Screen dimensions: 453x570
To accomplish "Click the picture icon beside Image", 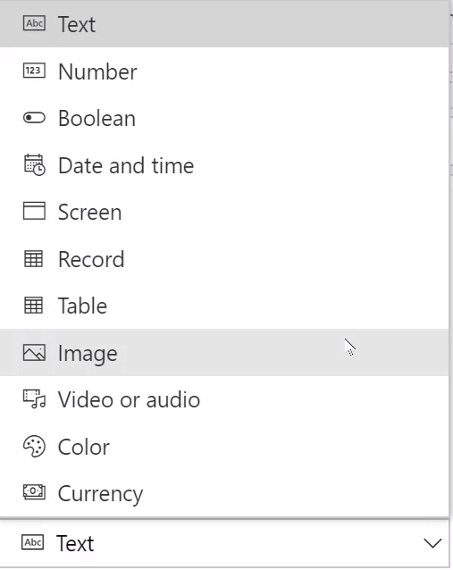I will point(34,353).
